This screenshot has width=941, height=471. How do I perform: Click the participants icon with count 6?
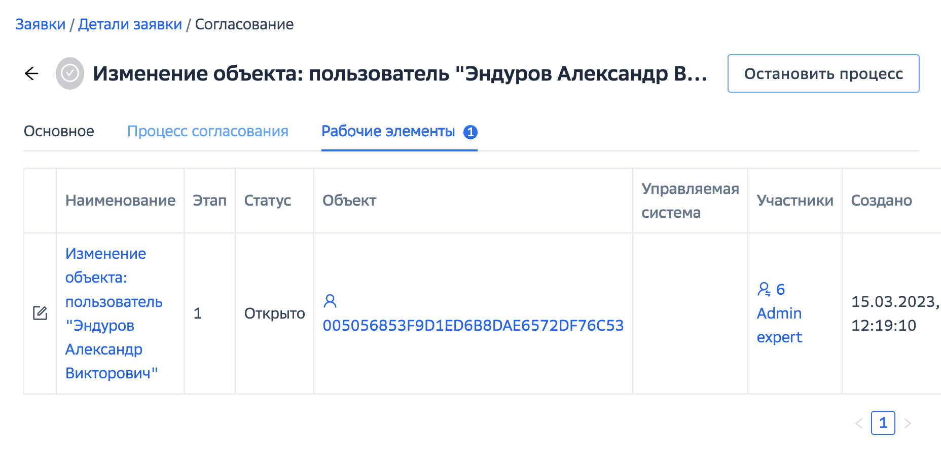click(764, 289)
